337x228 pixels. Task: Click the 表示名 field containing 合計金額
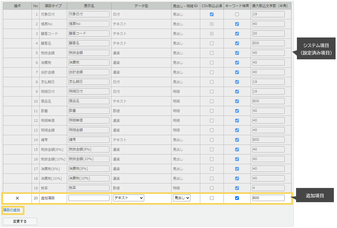pyautogui.click(x=89, y=72)
